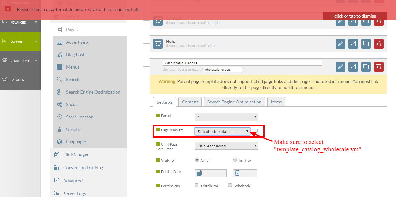Viewport: 396px width, 197px height.
Task: Delete the Wholesale Orders page
Action: click(379, 66)
